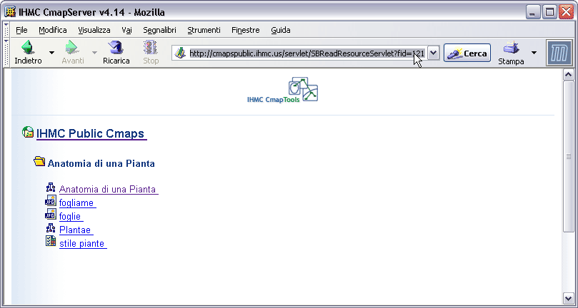Open the Finestre menu
The image size is (578, 308).
click(246, 30)
